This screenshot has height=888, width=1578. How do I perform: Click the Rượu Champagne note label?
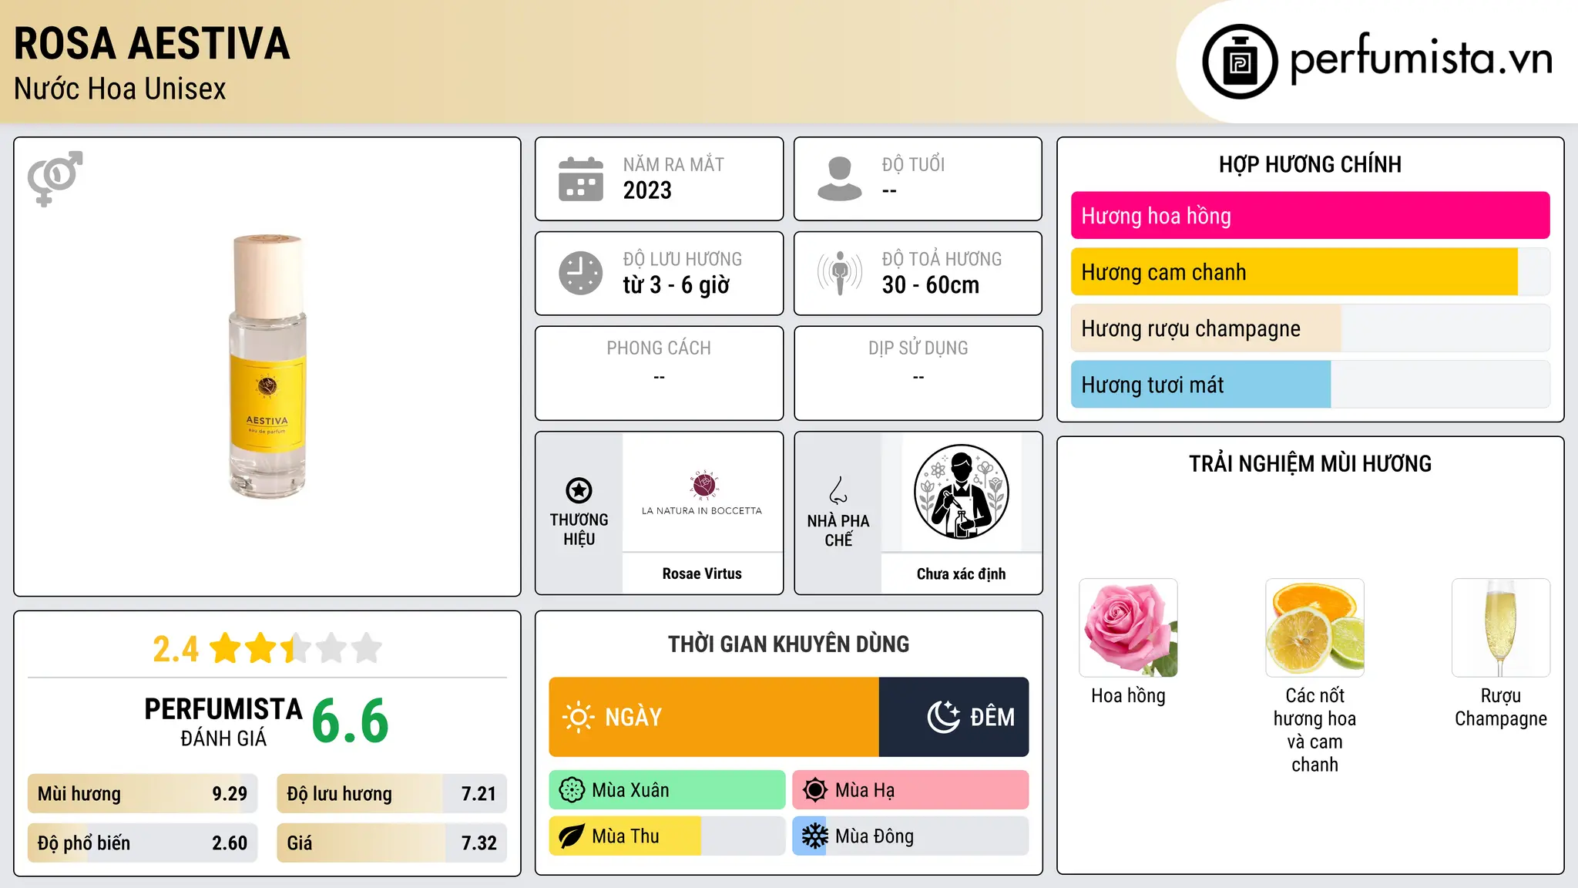pyautogui.click(x=1501, y=707)
